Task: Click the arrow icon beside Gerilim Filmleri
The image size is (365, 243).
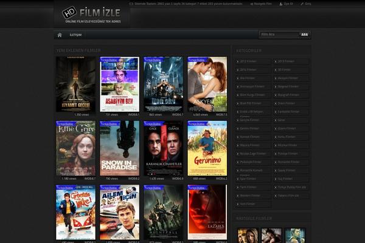Action: pos(238,129)
